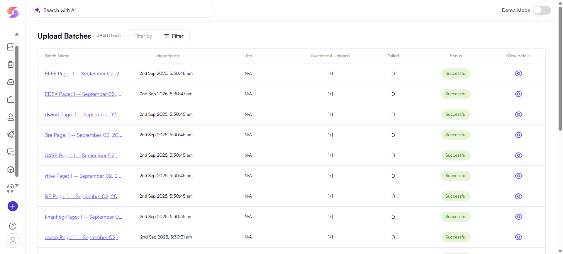Screen dimensions: 563x254
Task: View details of the EFFE Page batch
Action: 518,74
